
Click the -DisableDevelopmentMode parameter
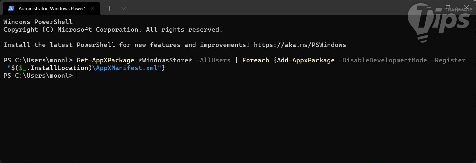(x=383, y=60)
